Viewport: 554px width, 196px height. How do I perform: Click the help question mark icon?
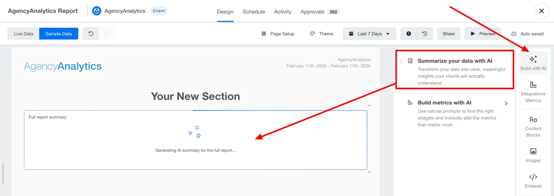[409, 34]
